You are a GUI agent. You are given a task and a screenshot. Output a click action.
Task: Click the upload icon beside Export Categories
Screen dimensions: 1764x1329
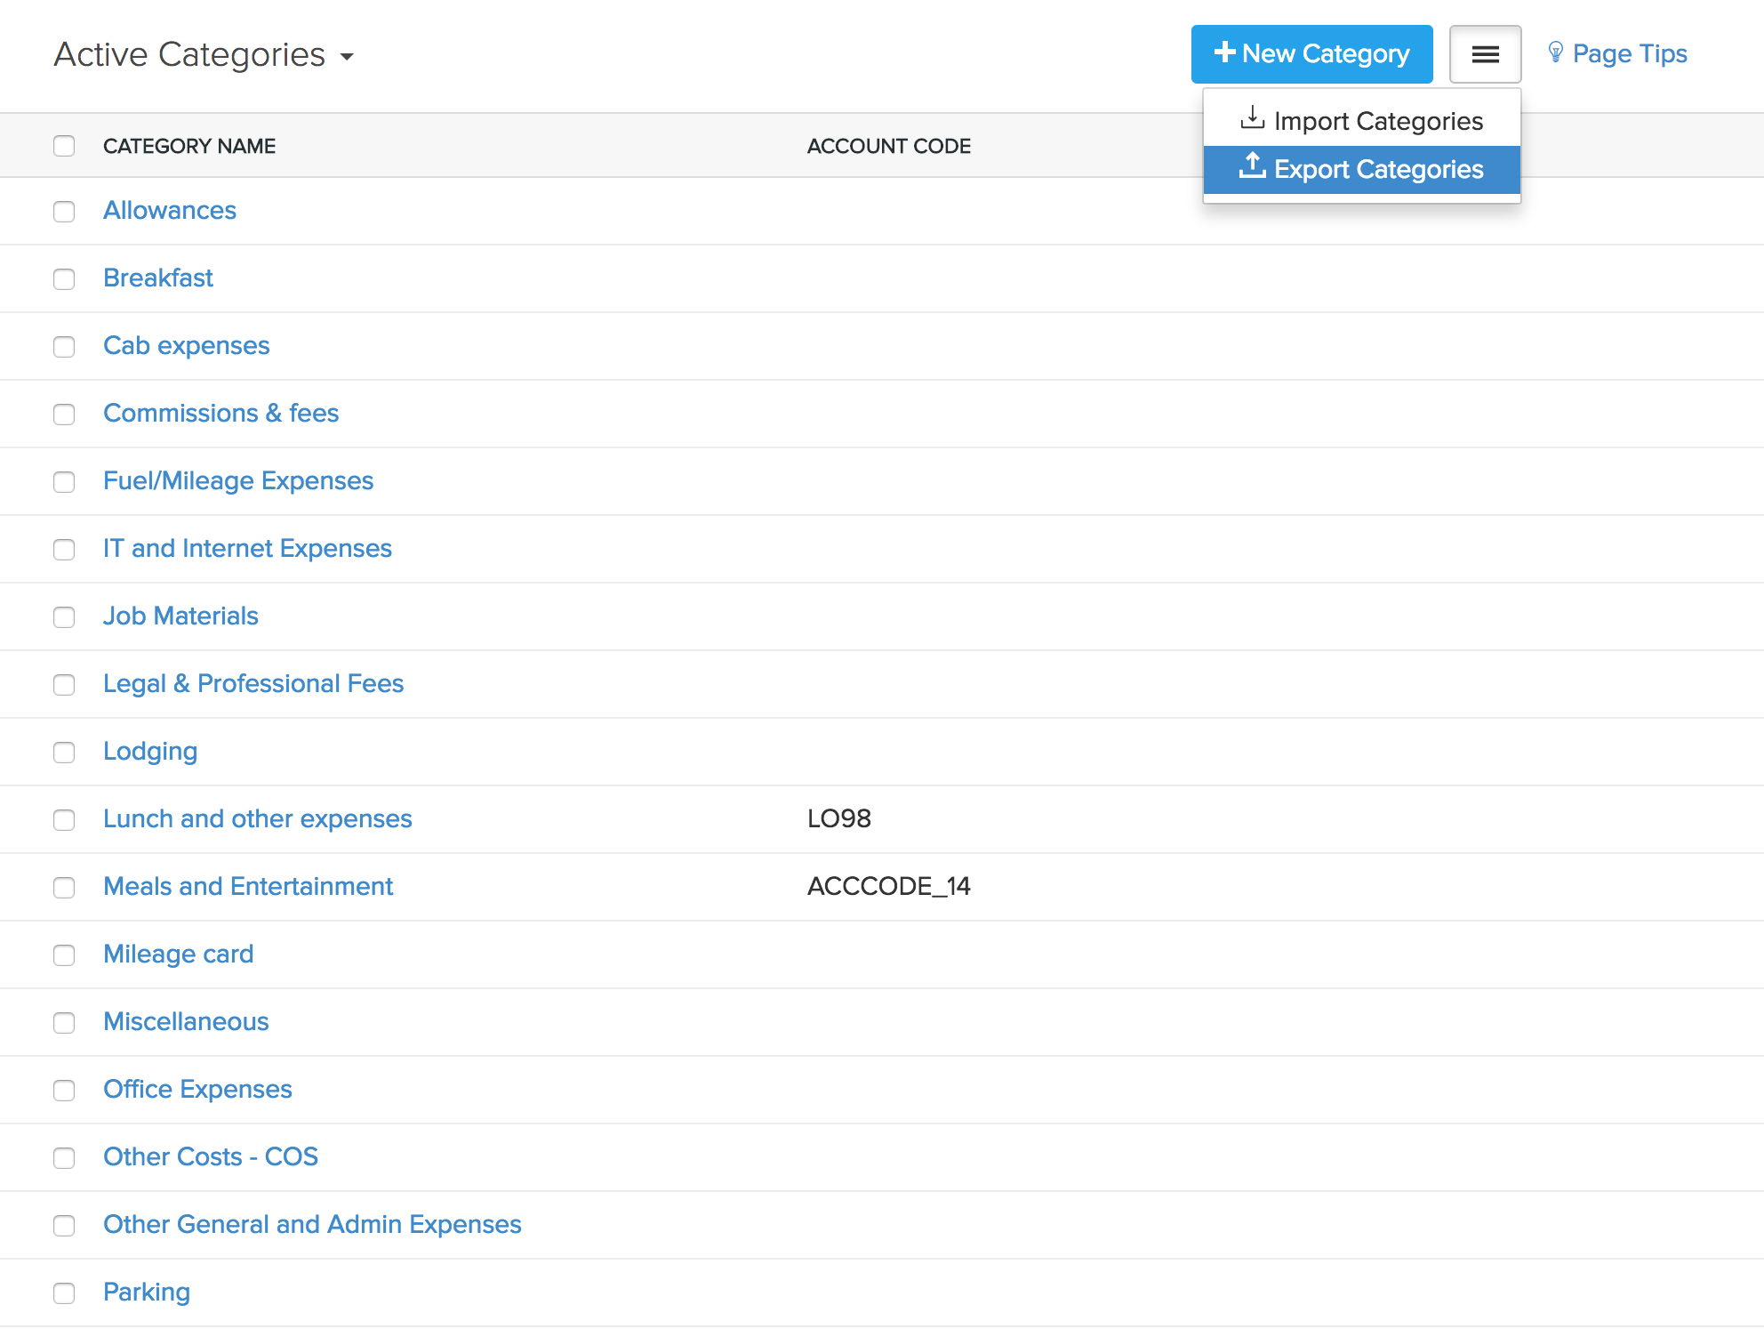1253,167
